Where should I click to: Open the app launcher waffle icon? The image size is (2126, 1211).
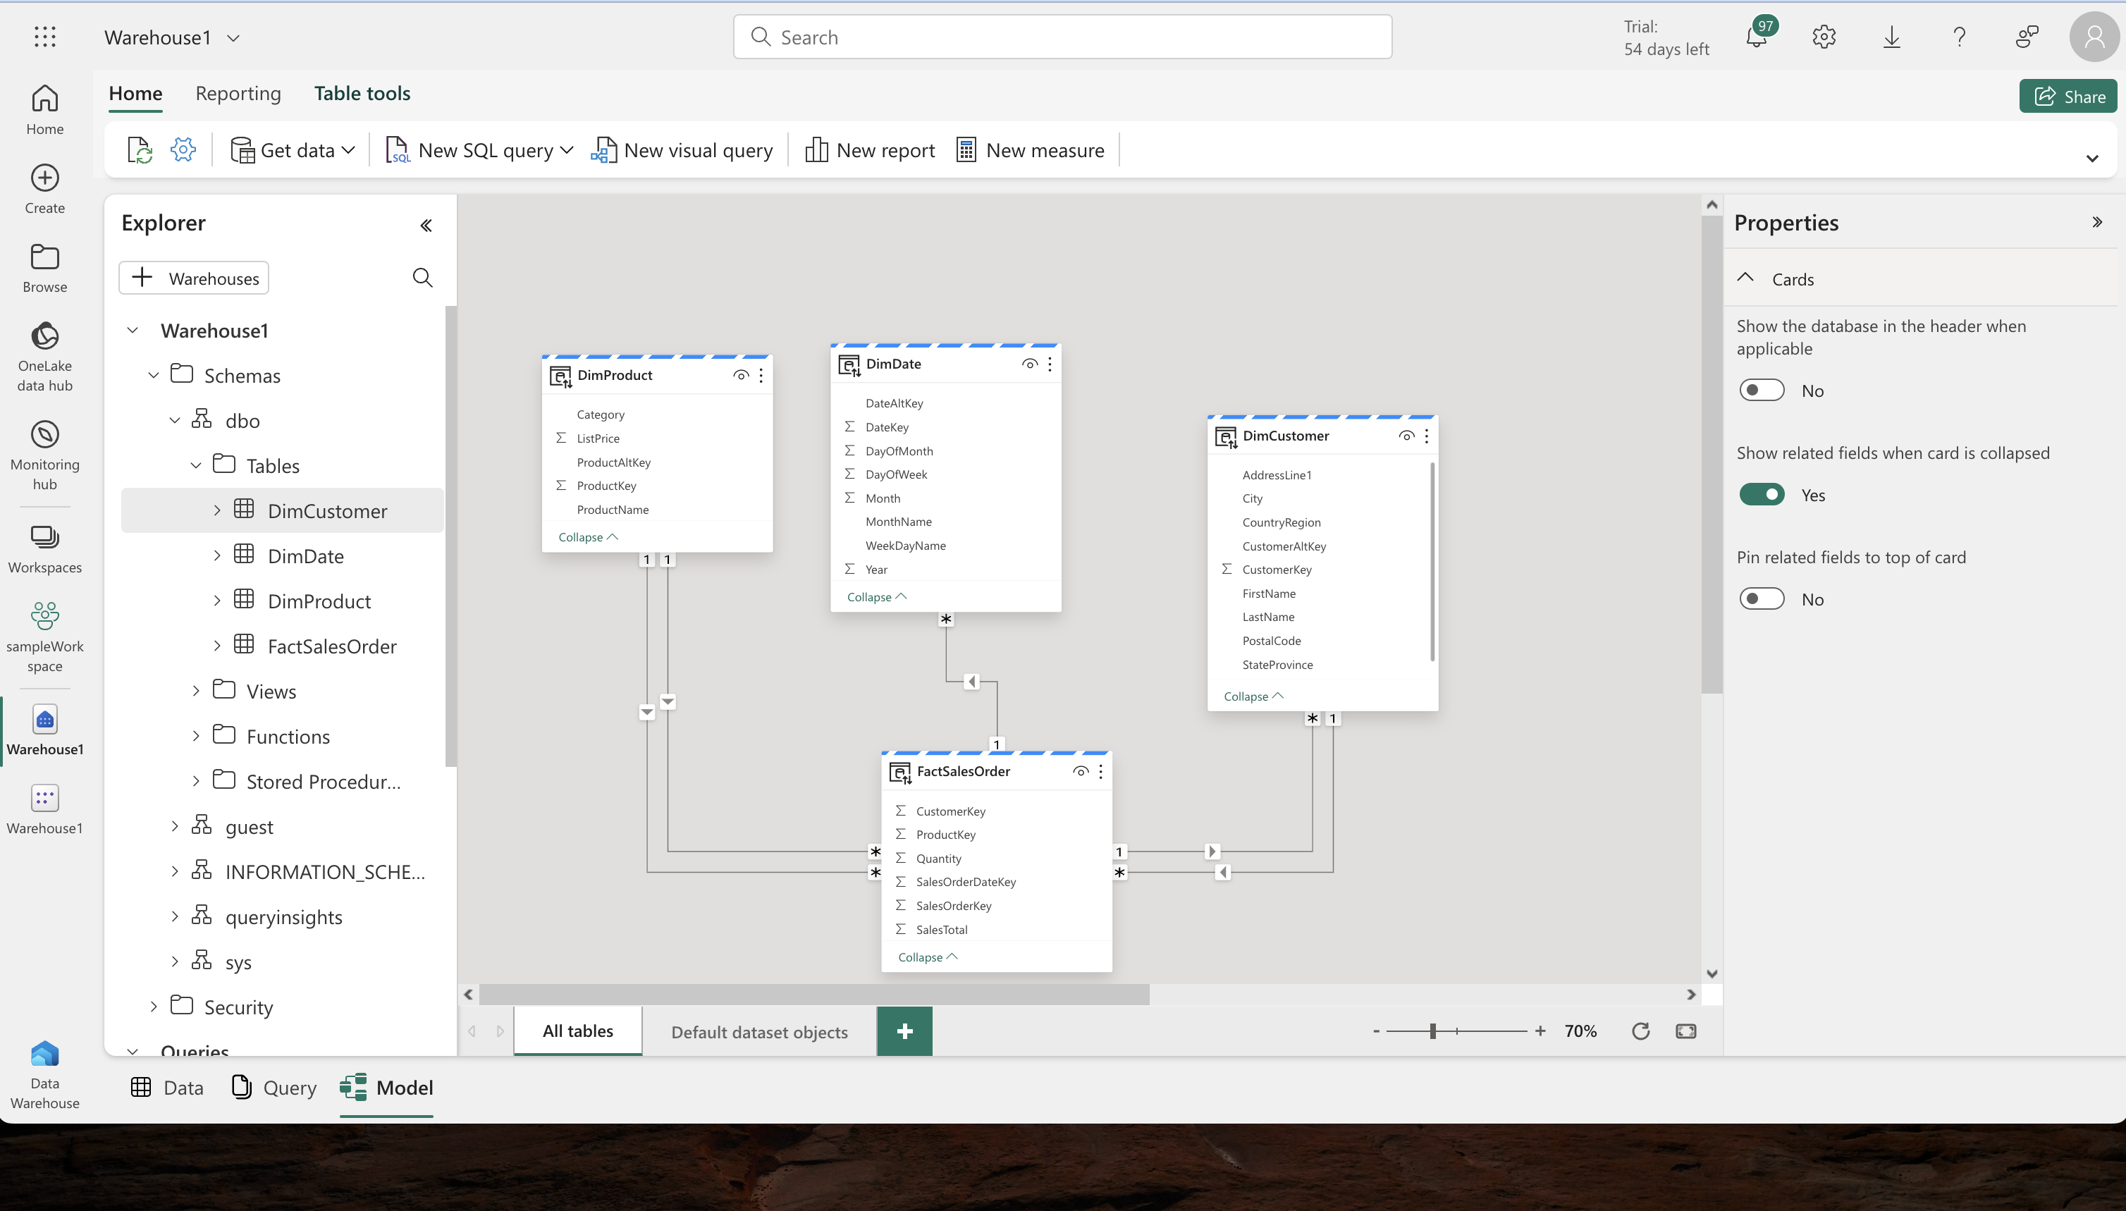pyautogui.click(x=45, y=37)
